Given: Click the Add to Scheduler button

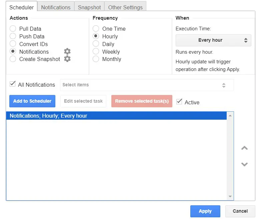Looking at the screenshot, I should pyautogui.click(x=32, y=101).
